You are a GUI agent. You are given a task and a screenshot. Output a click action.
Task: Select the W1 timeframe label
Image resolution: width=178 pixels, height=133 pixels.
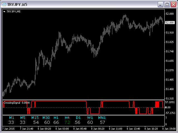coord(90,118)
